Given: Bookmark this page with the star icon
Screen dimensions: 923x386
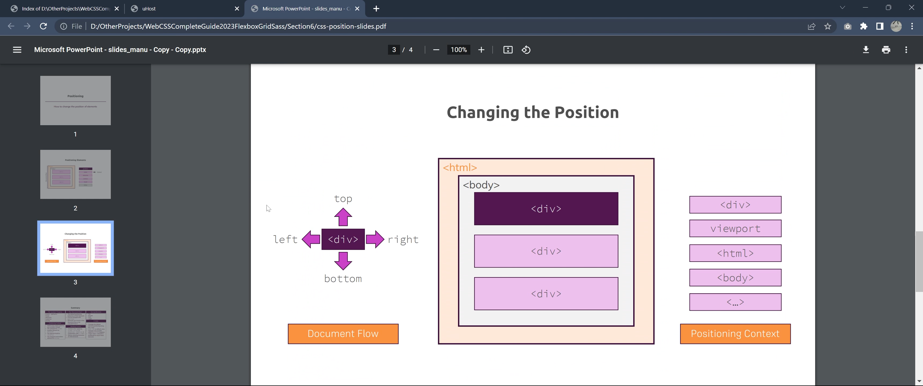Looking at the screenshot, I should (x=827, y=26).
